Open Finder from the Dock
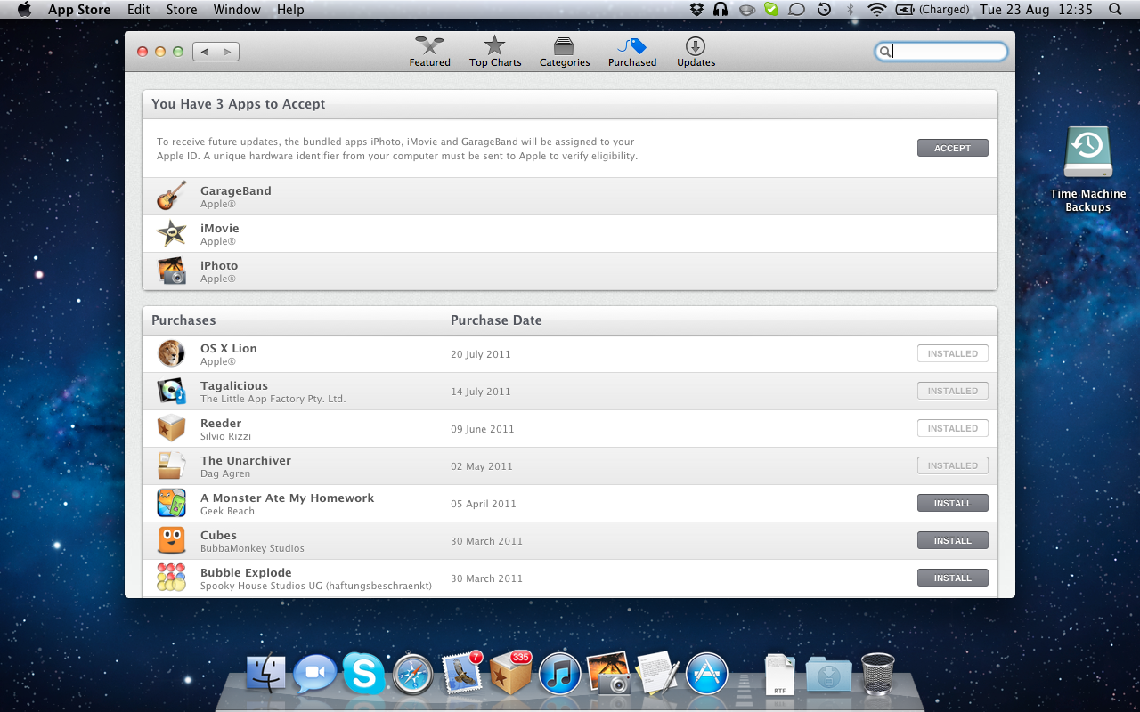 [x=265, y=674]
